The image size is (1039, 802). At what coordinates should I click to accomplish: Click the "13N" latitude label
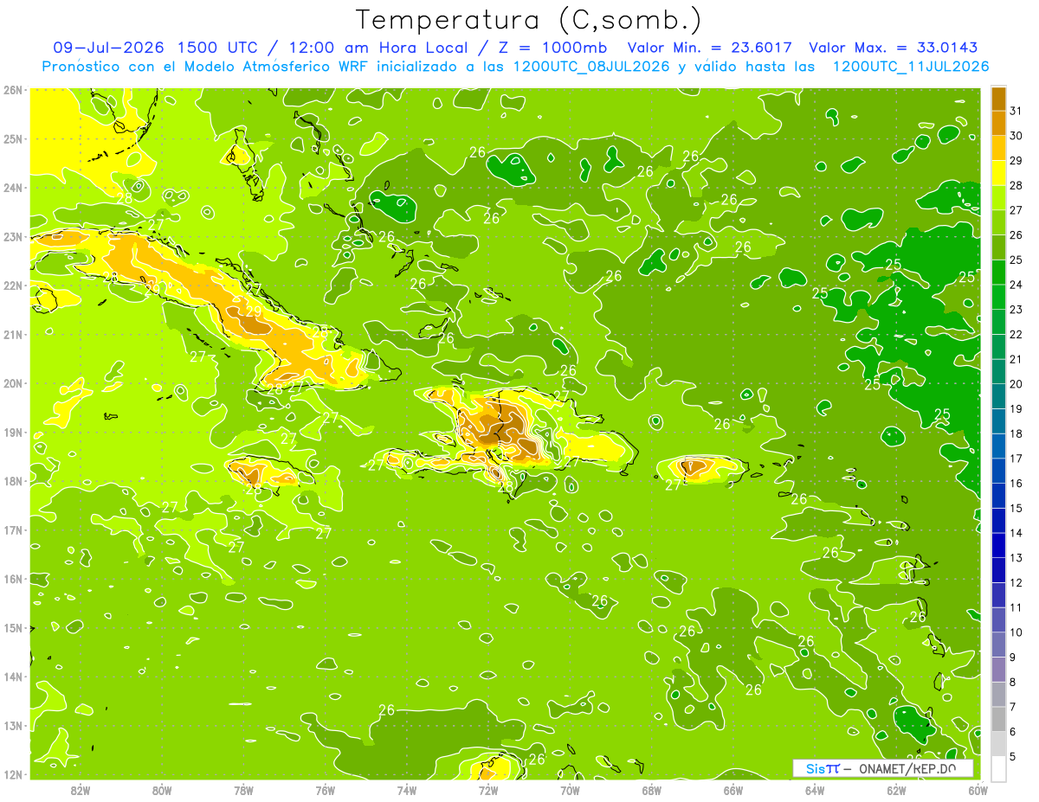click(x=12, y=726)
